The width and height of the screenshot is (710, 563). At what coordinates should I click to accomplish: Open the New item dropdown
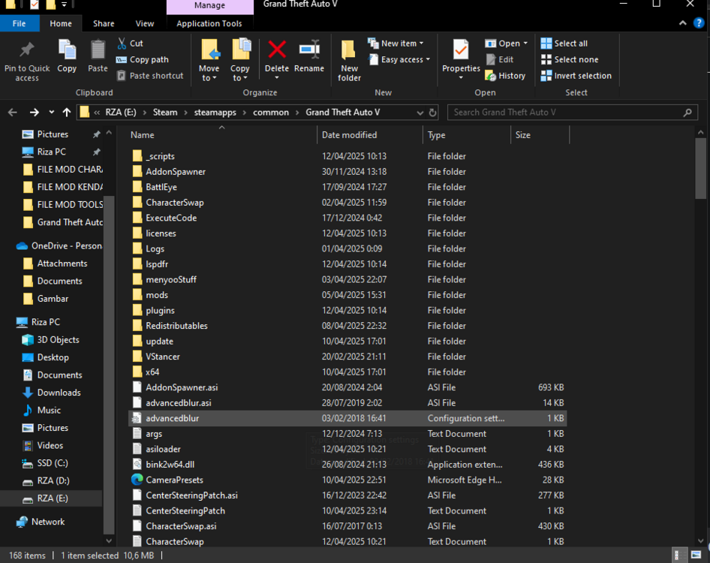tap(396, 43)
